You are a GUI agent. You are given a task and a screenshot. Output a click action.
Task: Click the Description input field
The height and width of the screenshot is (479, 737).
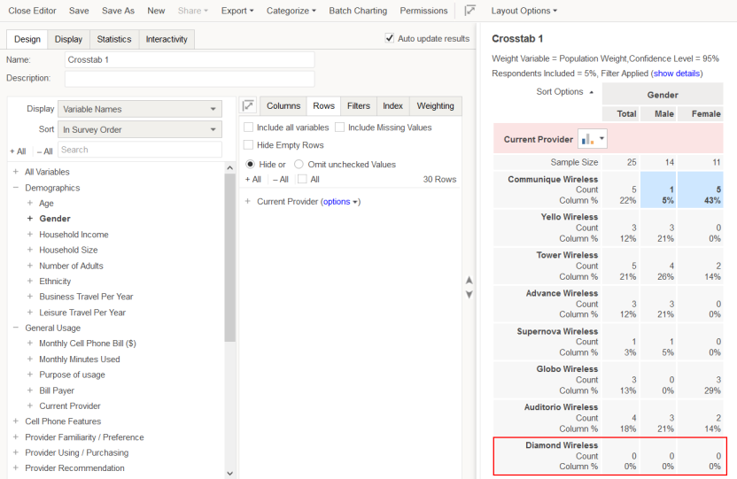pos(190,79)
